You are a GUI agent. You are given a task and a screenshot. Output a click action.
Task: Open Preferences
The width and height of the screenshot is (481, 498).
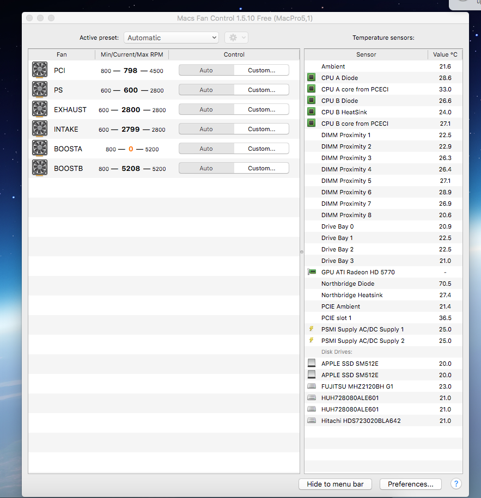click(x=410, y=484)
